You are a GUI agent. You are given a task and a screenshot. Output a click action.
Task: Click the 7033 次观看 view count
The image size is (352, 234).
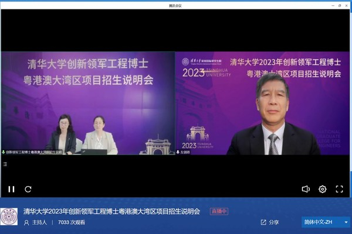(72, 222)
